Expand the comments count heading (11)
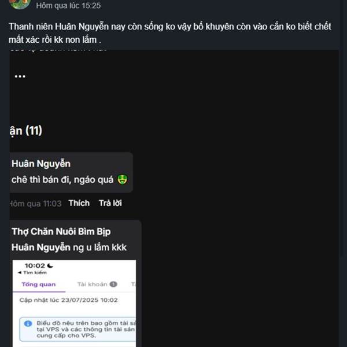The height and width of the screenshot is (347, 347). [x=26, y=130]
